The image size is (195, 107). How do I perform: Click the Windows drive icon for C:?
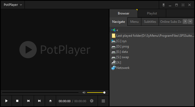pos(114,41)
